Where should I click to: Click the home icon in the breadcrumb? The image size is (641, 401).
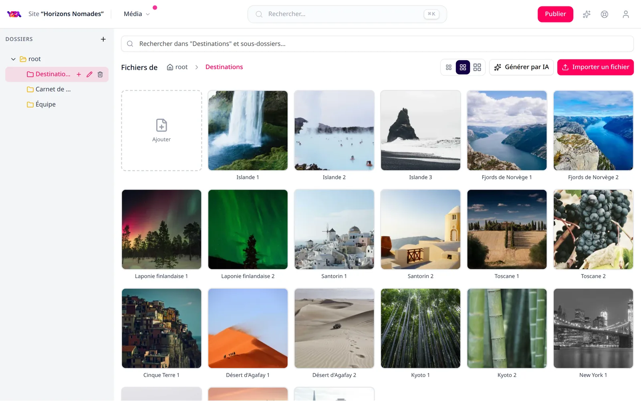(170, 67)
